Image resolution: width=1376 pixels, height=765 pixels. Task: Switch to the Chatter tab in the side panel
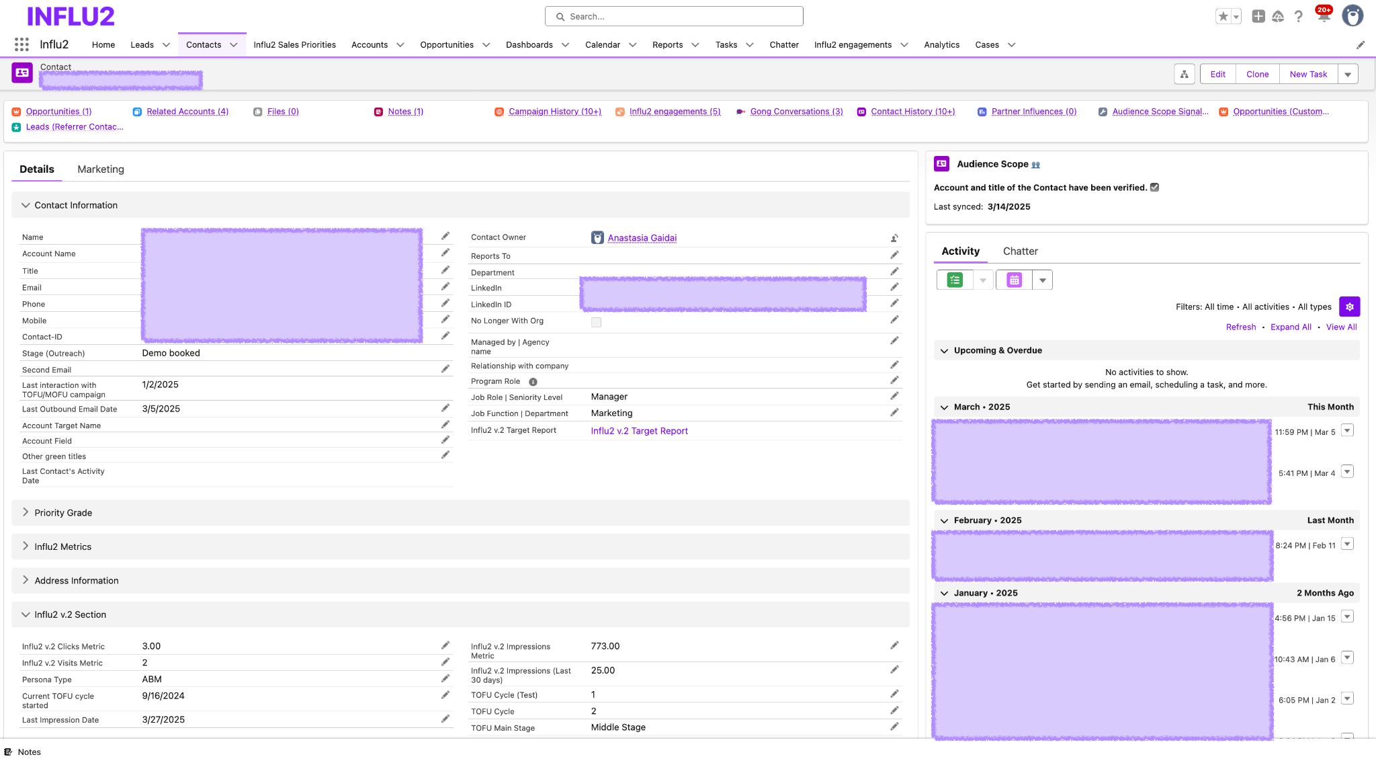(x=1020, y=251)
